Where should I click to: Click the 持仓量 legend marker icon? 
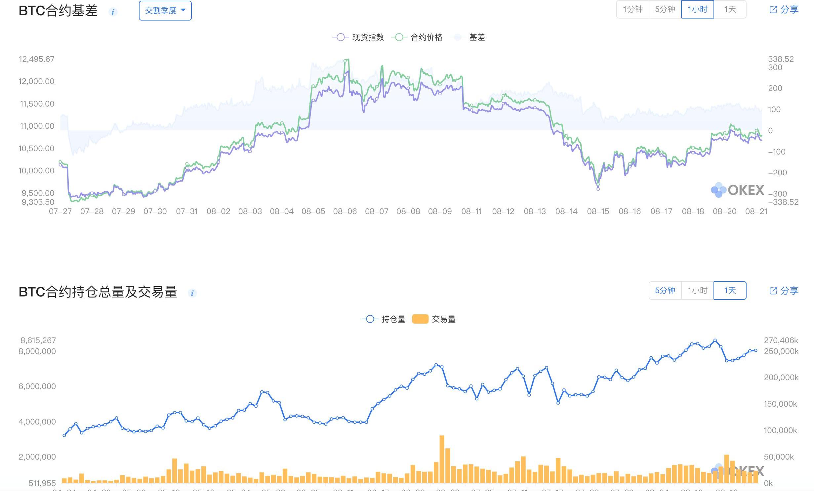[x=370, y=319]
